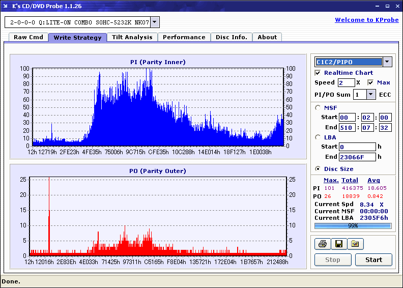Viewport: 403px width, 288px height.
Task: Uncheck the Max speed checkbox
Action: point(370,82)
